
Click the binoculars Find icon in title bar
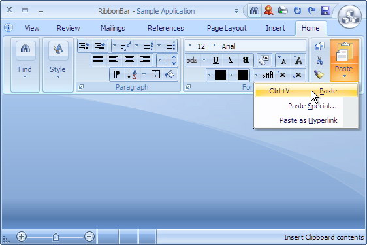tap(255, 10)
